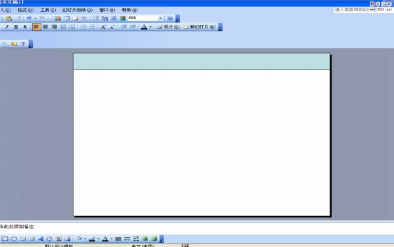Viewport: 394px width, 247px height.
Task: Click the Decrease Indent icon
Action: 124,27
